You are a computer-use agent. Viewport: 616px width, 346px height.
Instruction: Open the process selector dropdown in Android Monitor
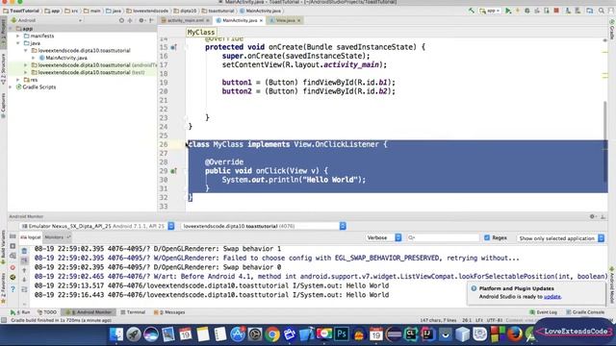[263, 227]
